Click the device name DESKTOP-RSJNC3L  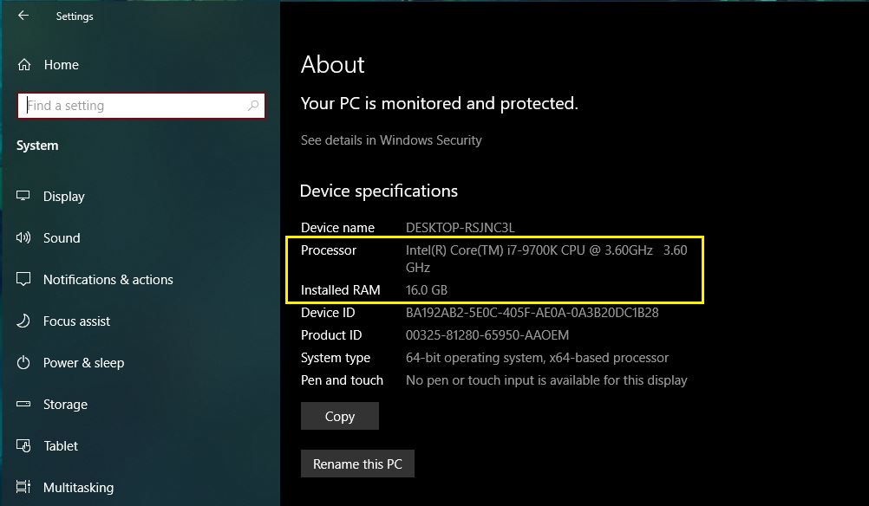coord(460,228)
